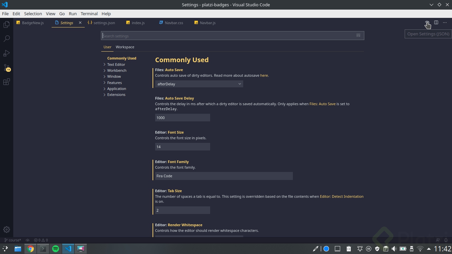Split the editor with the split icon
Image resolution: width=452 pixels, height=254 pixels.
pos(436,22)
